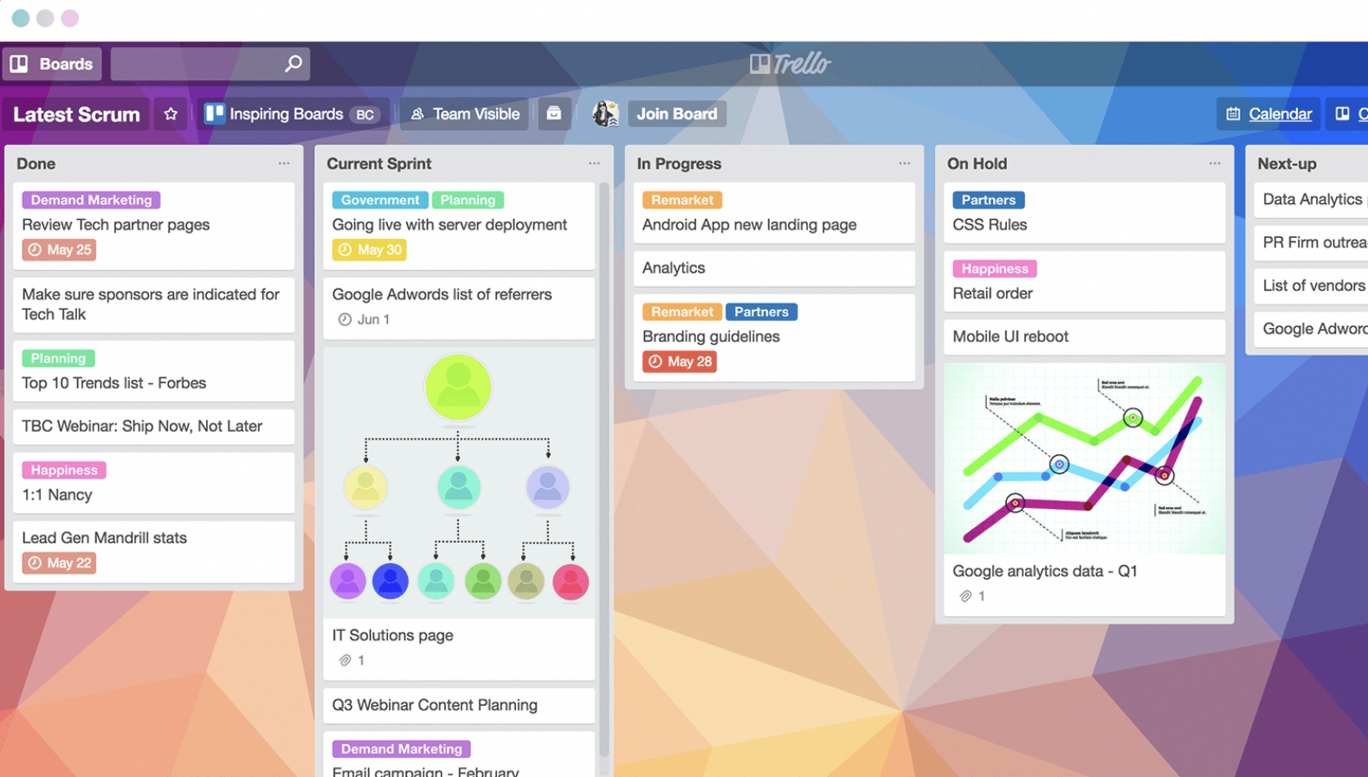
Task: Click Remarket label on Android App card
Action: (x=682, y=200)
